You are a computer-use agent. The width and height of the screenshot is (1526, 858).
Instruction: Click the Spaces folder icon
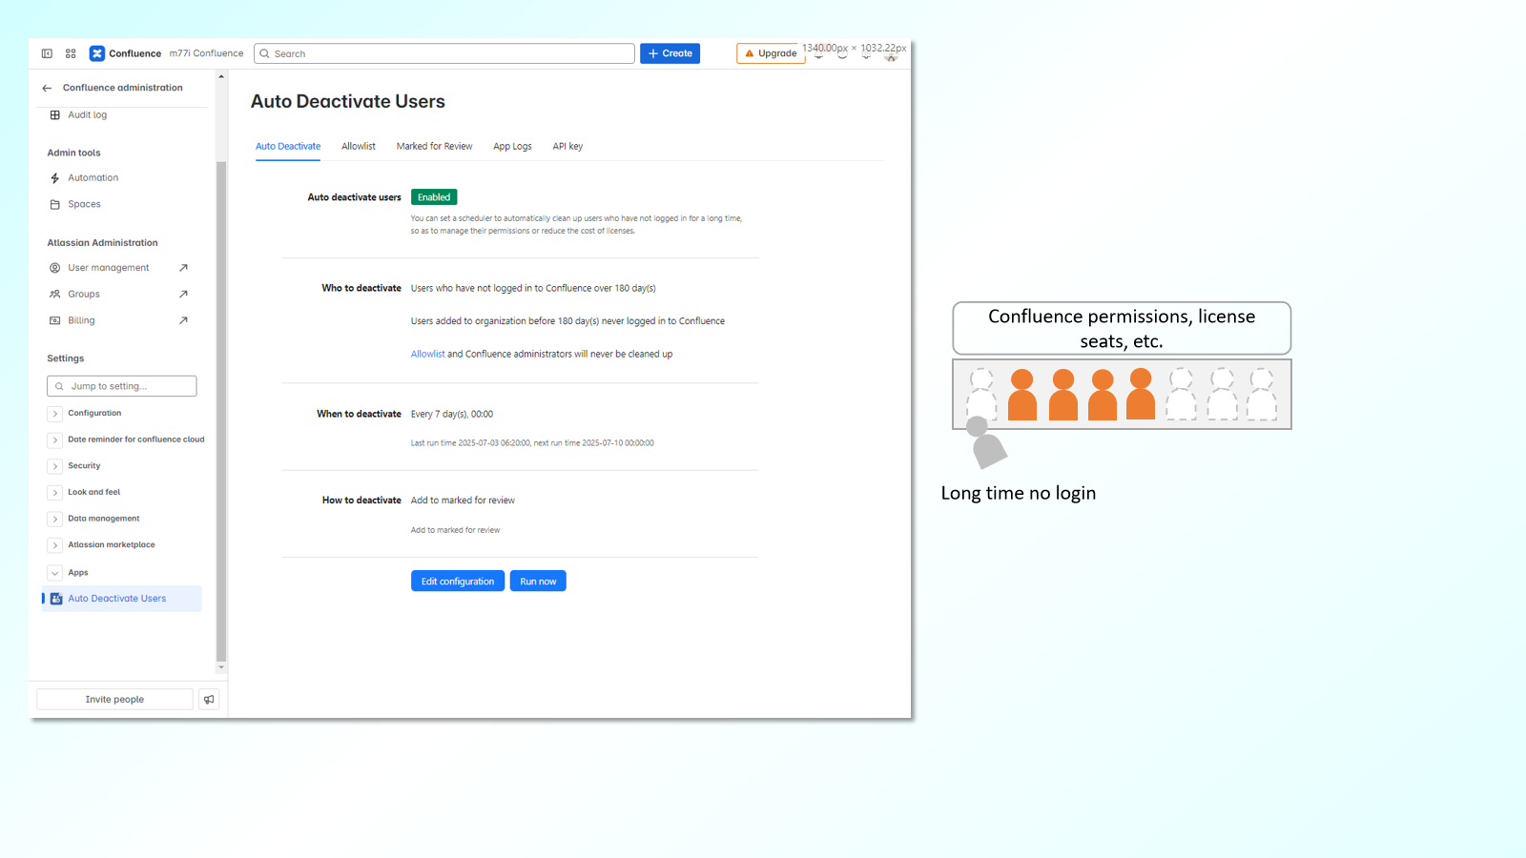(x=55, y=204)
